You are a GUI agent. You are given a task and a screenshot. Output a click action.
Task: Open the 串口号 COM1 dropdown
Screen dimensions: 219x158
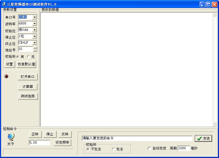click(35, 17)
